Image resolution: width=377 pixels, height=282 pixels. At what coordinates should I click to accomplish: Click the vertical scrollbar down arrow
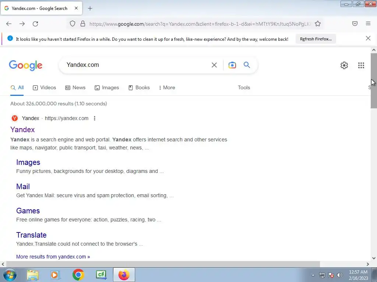coord(374,258)
